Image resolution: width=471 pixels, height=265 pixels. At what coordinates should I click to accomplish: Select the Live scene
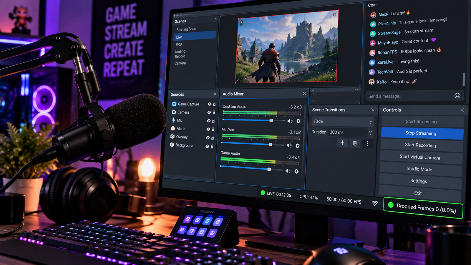[x=195, y=37]
